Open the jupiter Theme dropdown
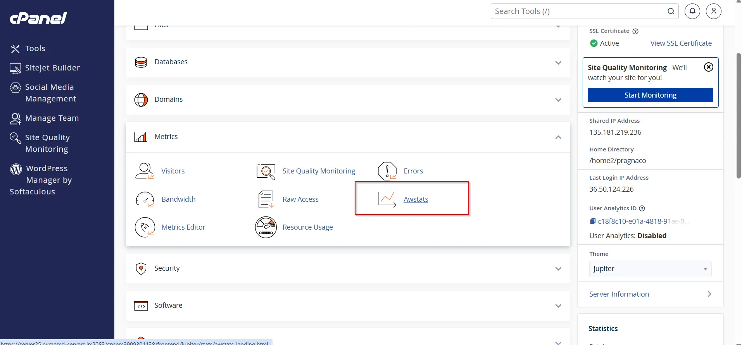Screen dimensions: 742x345 [x=651, y=269]
